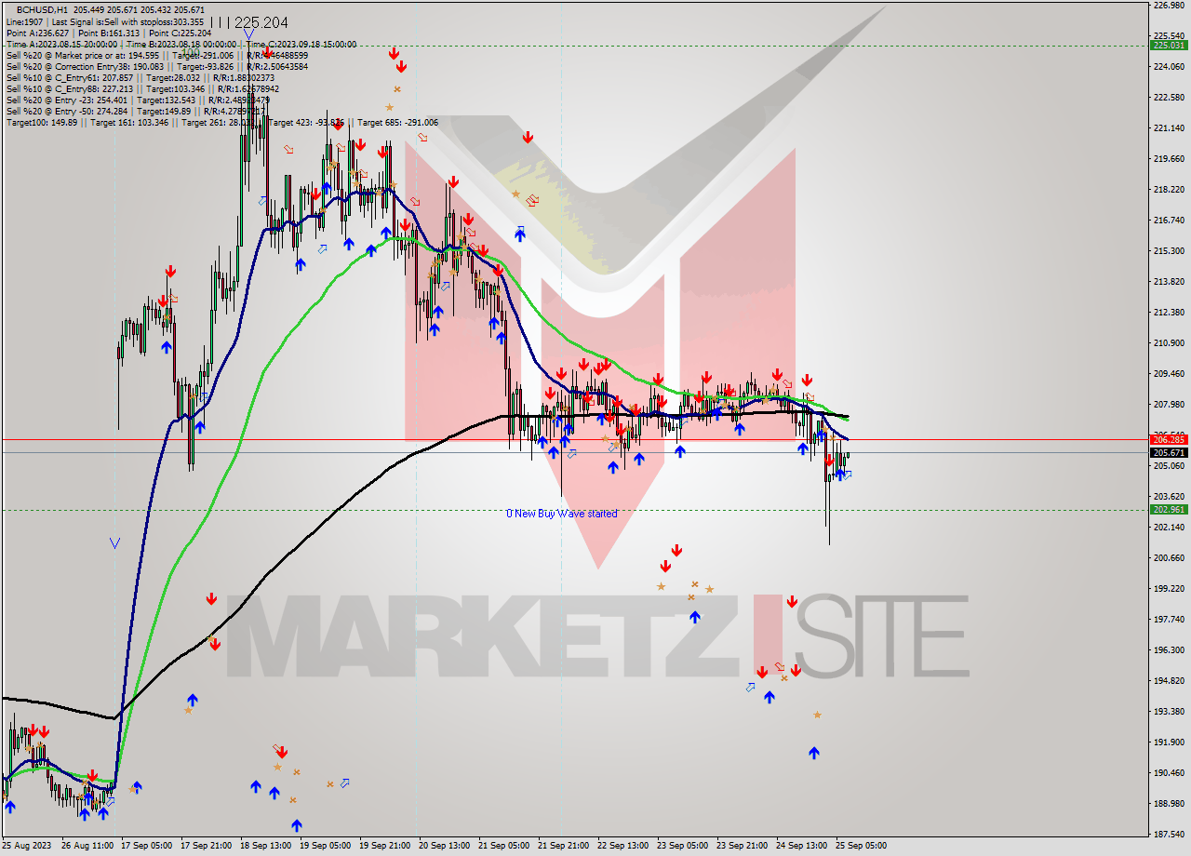Select the 188.980 price axis label
1191x856 pixels.
point(1169,804)
